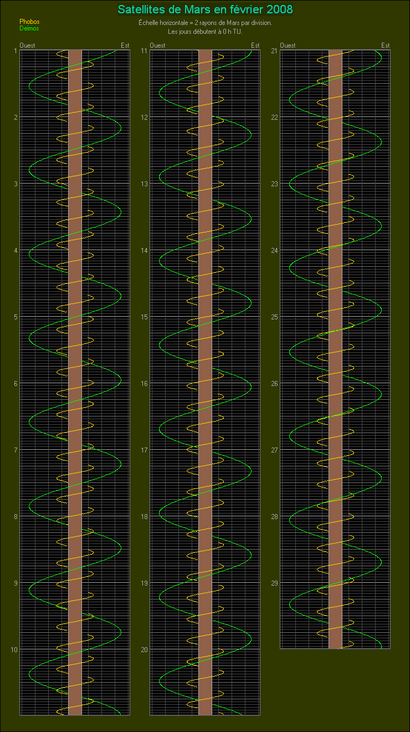Click "Est" above the day 21 chart

coord(385,45)
